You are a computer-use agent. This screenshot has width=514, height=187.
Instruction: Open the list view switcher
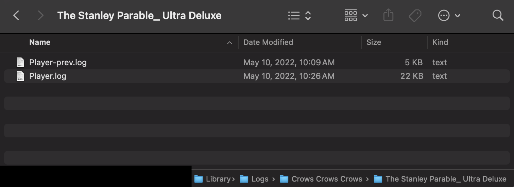[x=299, y=15]
